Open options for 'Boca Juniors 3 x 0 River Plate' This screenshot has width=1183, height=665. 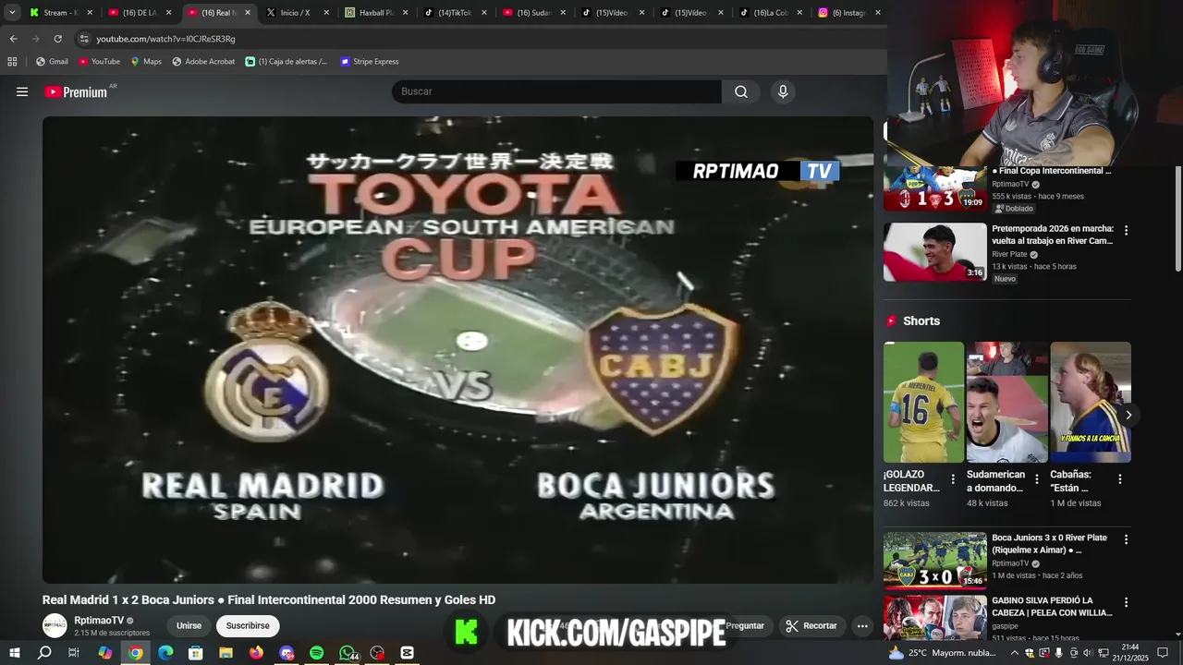click(1126, 539)
